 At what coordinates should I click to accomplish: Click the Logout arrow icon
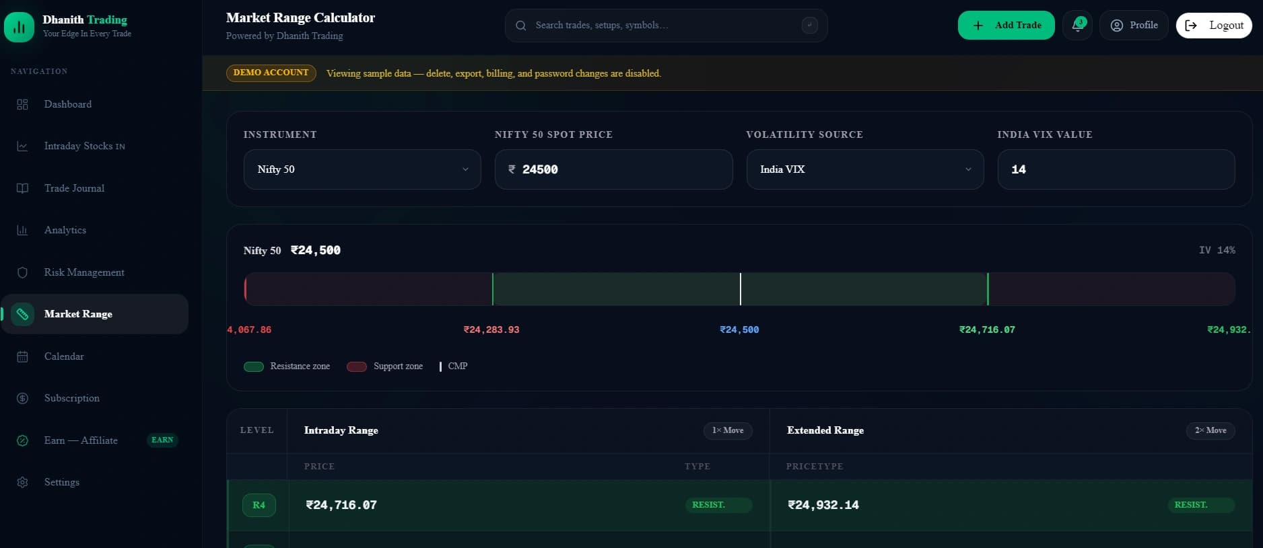click(1191, 26)
